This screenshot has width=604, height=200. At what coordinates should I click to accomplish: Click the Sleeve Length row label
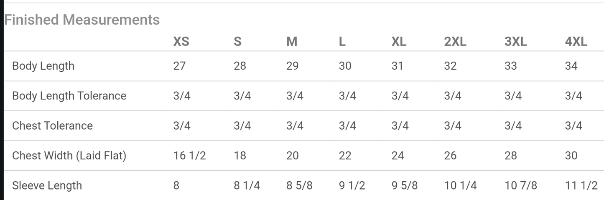point(47,185)
